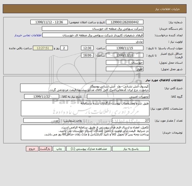Click the استان محل تحویل label
Image resolution: width=192 pixels, height=186 pixels.
[171, 63]
